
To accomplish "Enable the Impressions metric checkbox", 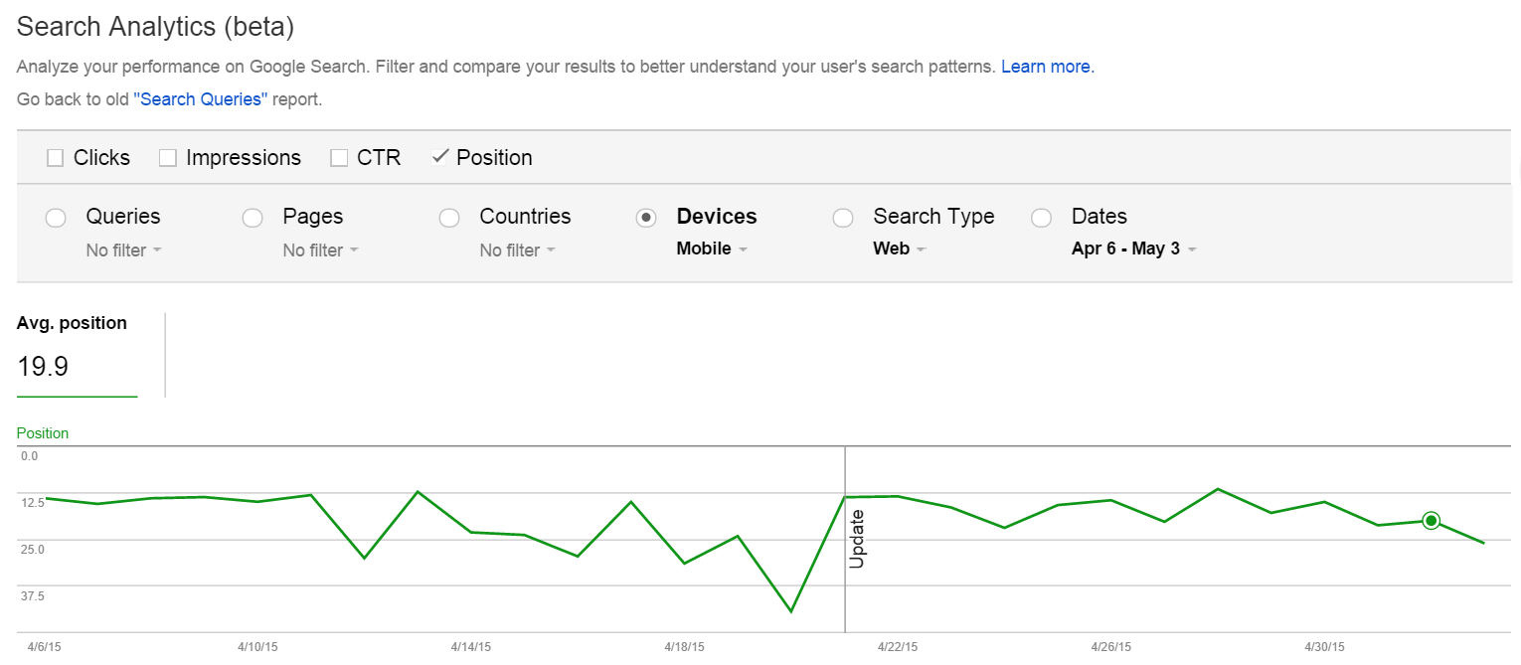I will coord(167,157).
